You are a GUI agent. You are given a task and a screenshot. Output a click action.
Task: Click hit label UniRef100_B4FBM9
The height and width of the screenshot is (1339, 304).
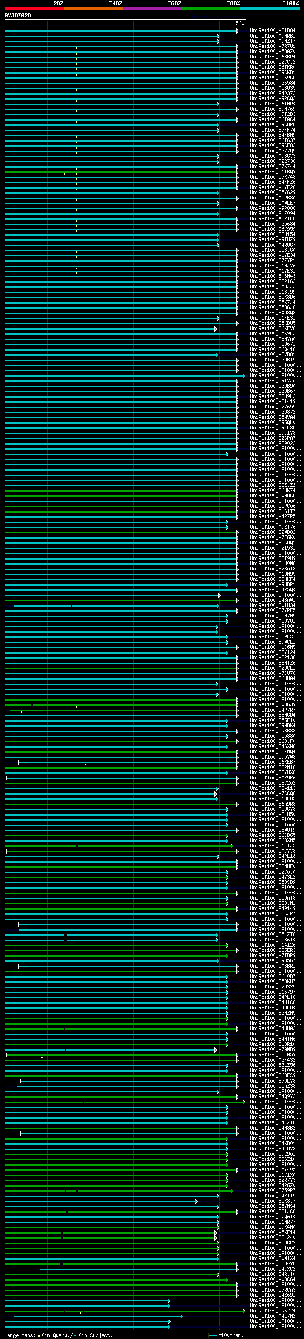[x=273, y=135]
